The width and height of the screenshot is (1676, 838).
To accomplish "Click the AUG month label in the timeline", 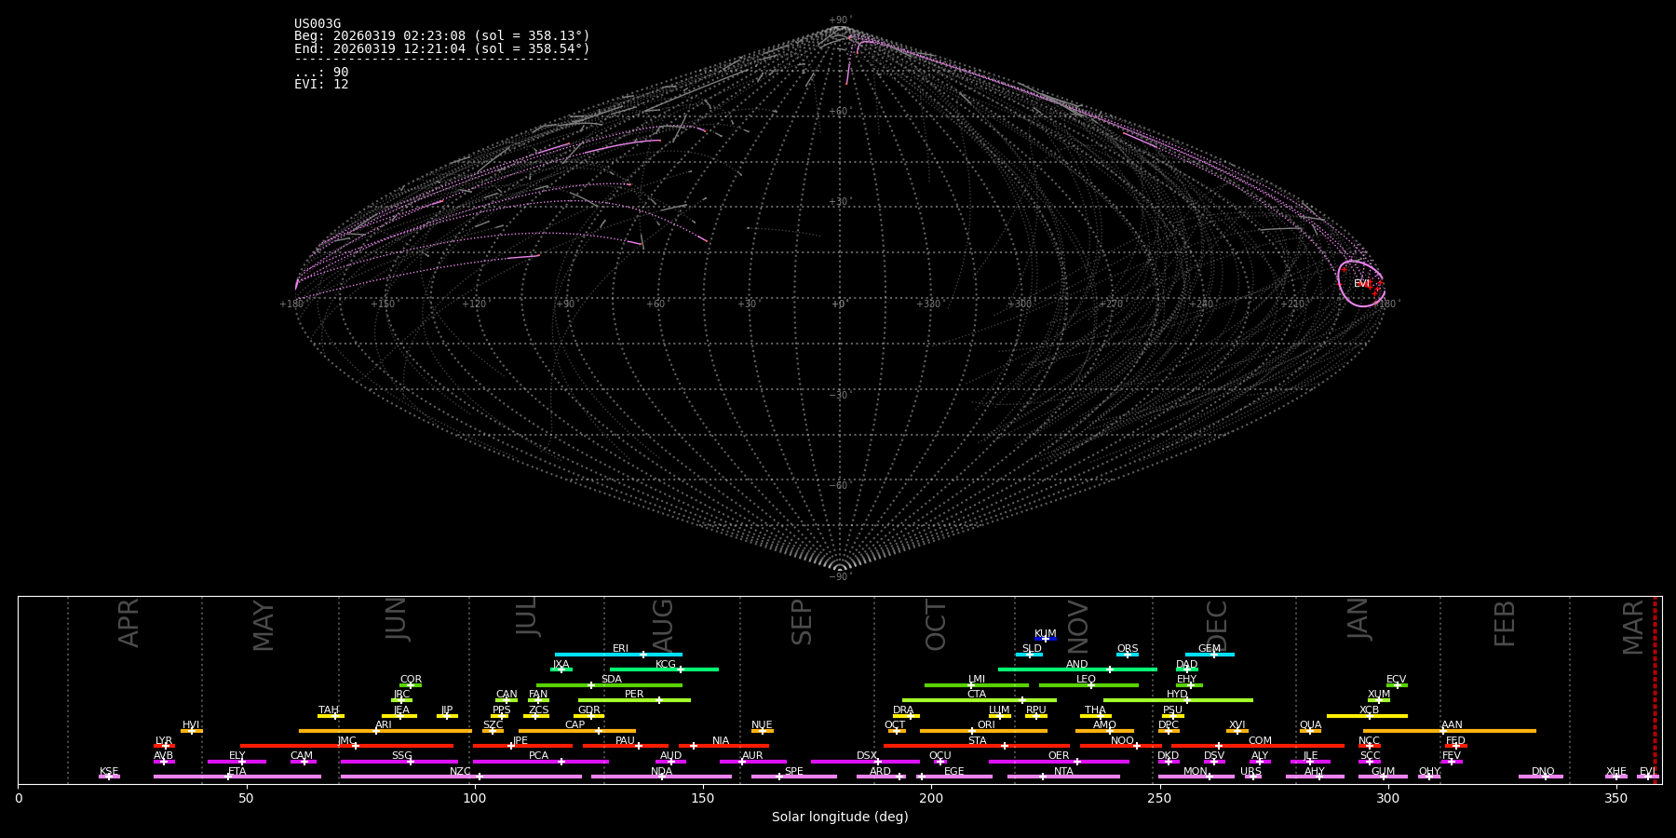I will click(662, 626).
